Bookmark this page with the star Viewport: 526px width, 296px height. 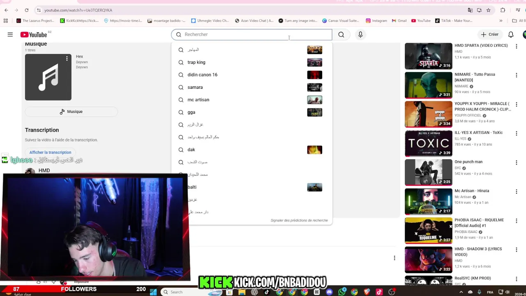(x=489, y=10)
